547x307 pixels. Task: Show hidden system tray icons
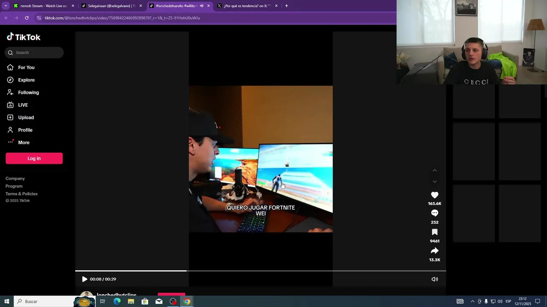[x=472, y=301]
